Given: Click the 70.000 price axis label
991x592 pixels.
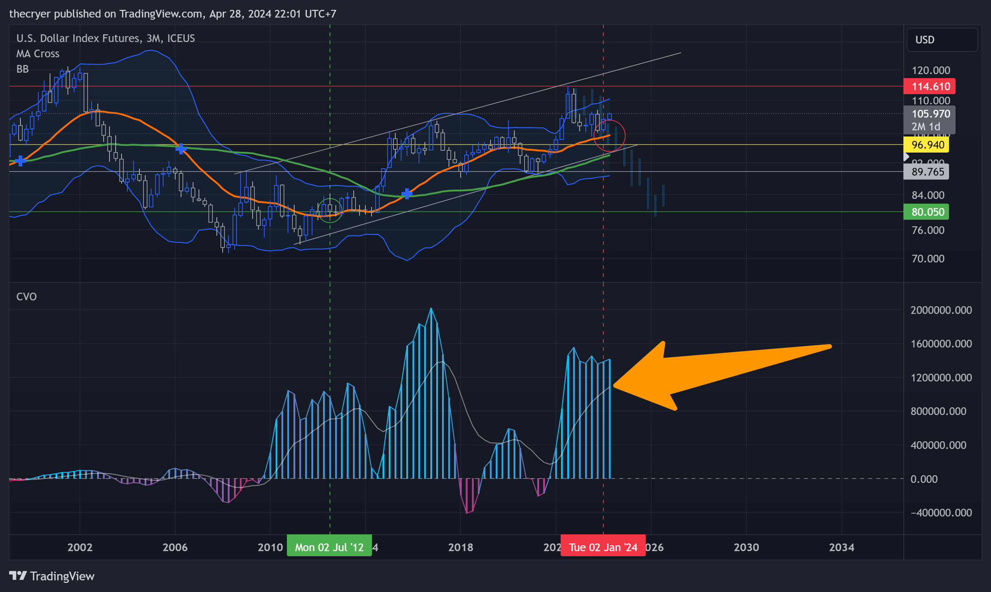Looking at the screenshot, I should point(928,258).
